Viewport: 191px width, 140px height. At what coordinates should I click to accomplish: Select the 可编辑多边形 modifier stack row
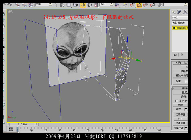(180, 28)
